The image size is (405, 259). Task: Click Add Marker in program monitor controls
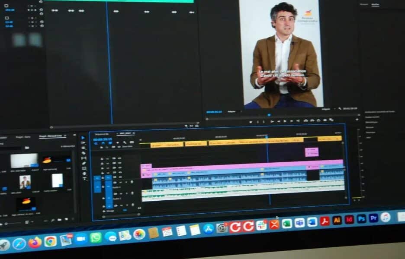(x=251, y=122)
